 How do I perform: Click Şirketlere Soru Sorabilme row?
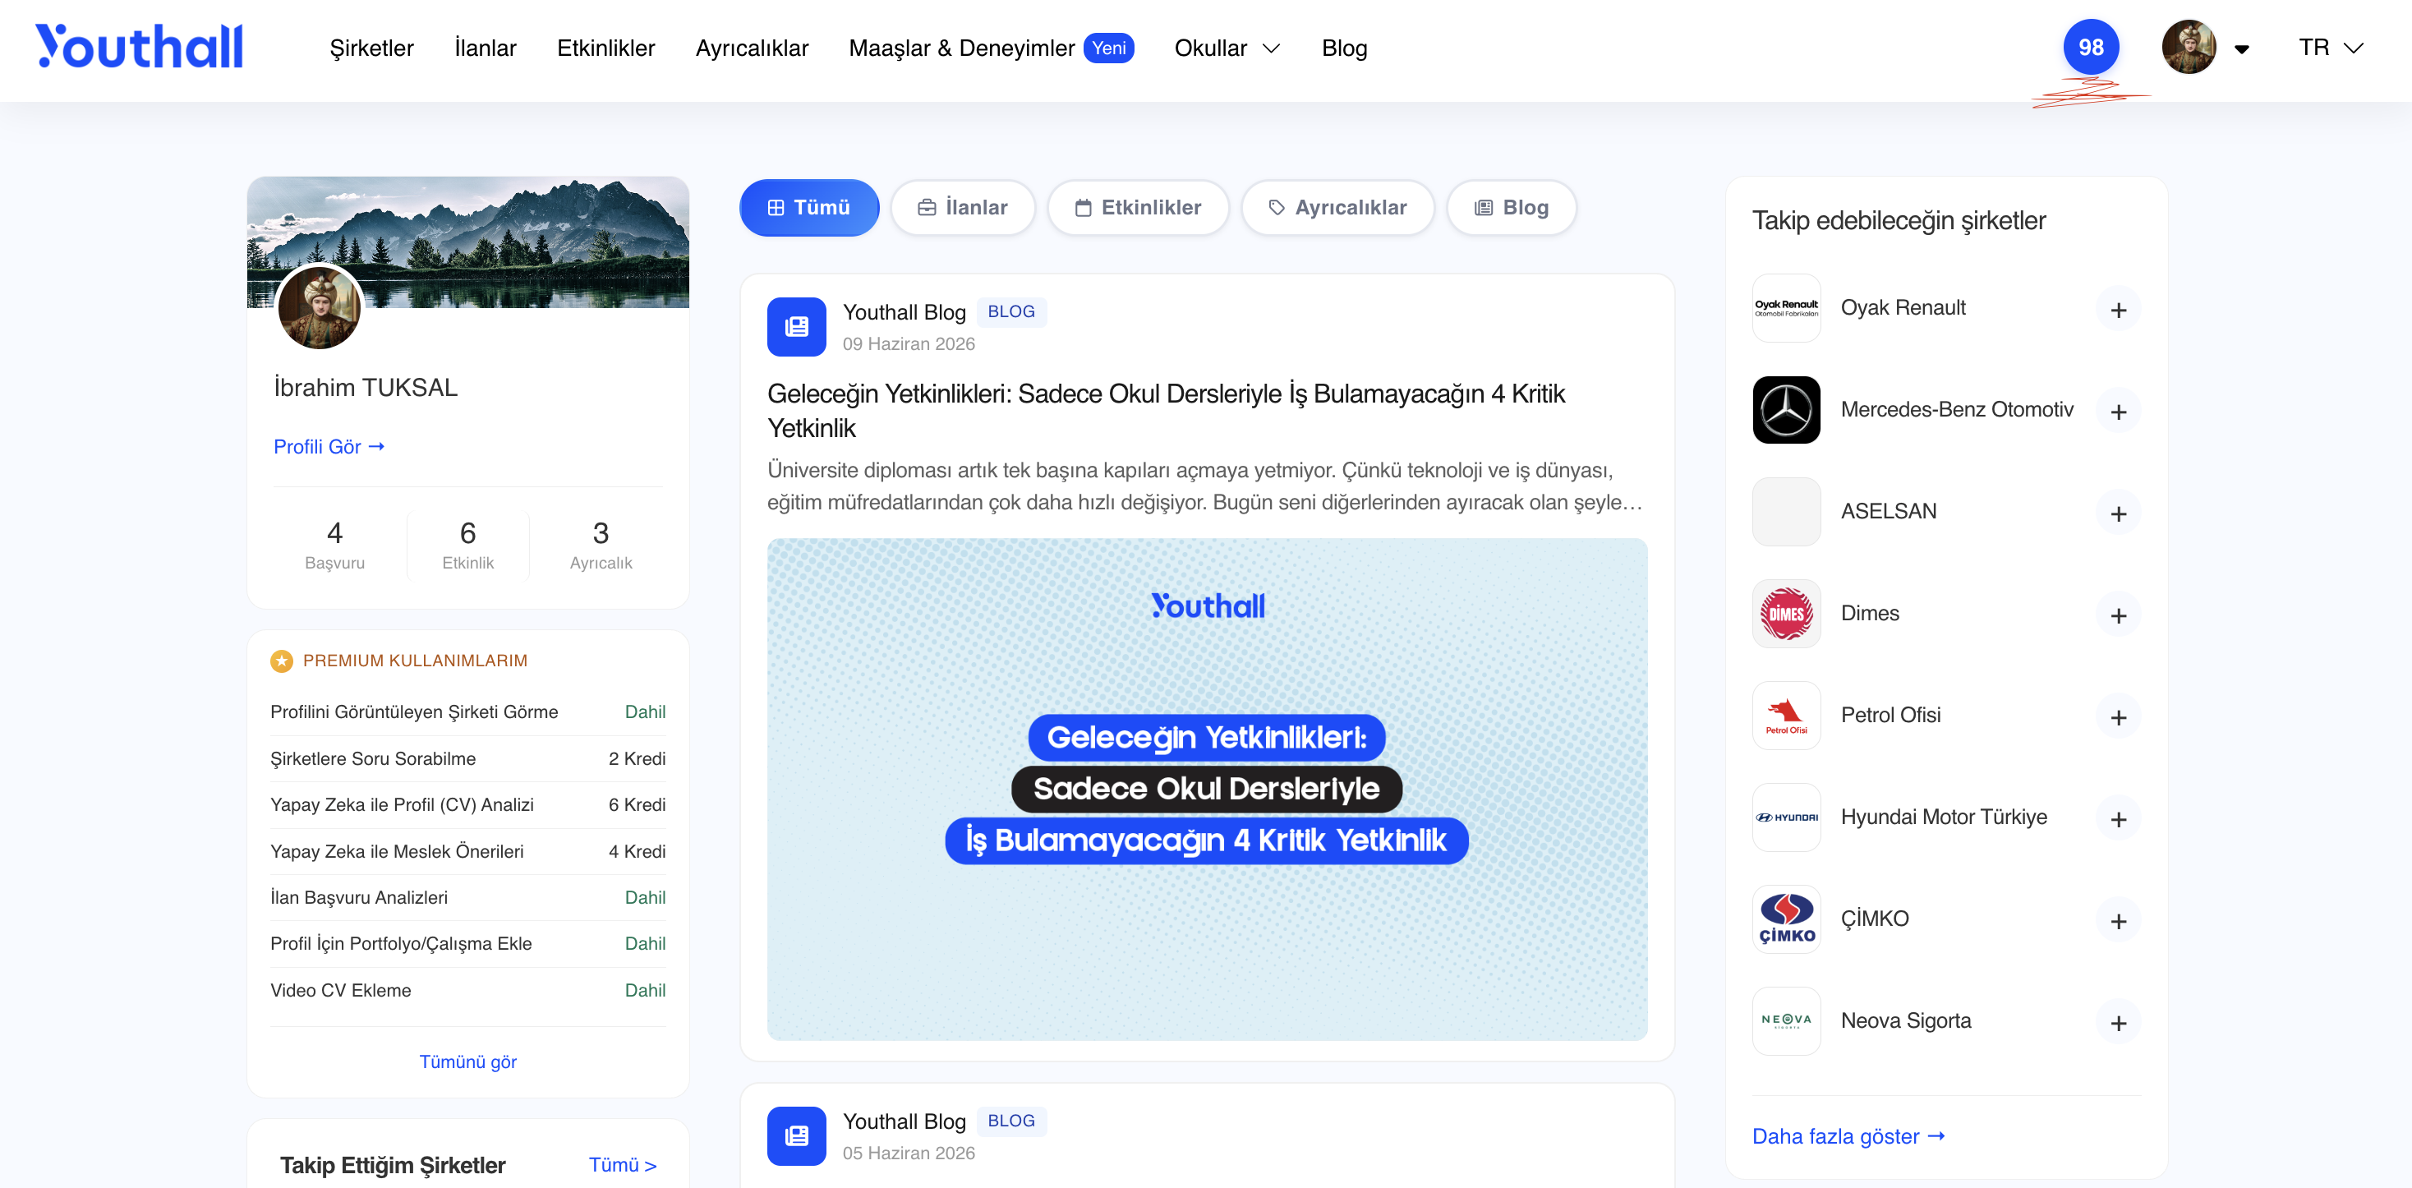pos(467,759)
